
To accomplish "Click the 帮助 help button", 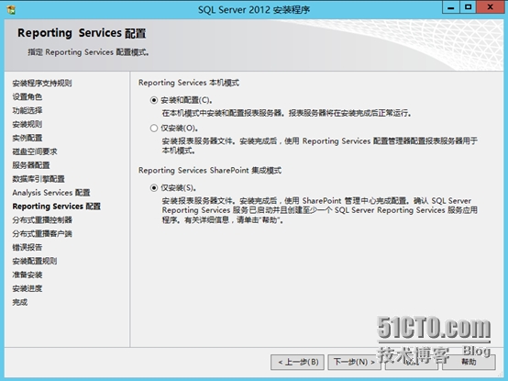I will (x=469, y=362).
